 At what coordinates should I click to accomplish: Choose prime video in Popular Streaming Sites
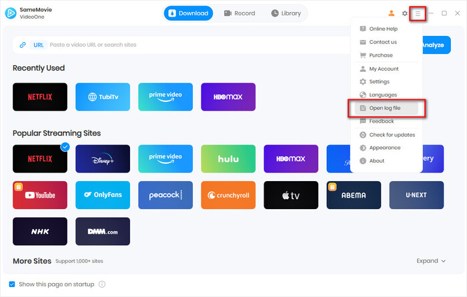pyautogui.click(x=165, y=158)
